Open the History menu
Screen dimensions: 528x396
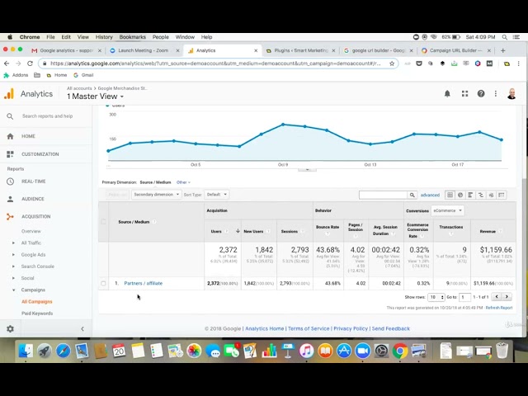[104, 37]
